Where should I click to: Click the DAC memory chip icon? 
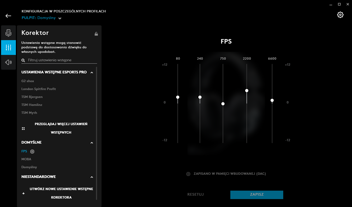pyautogui.click(x=188, y=174)
